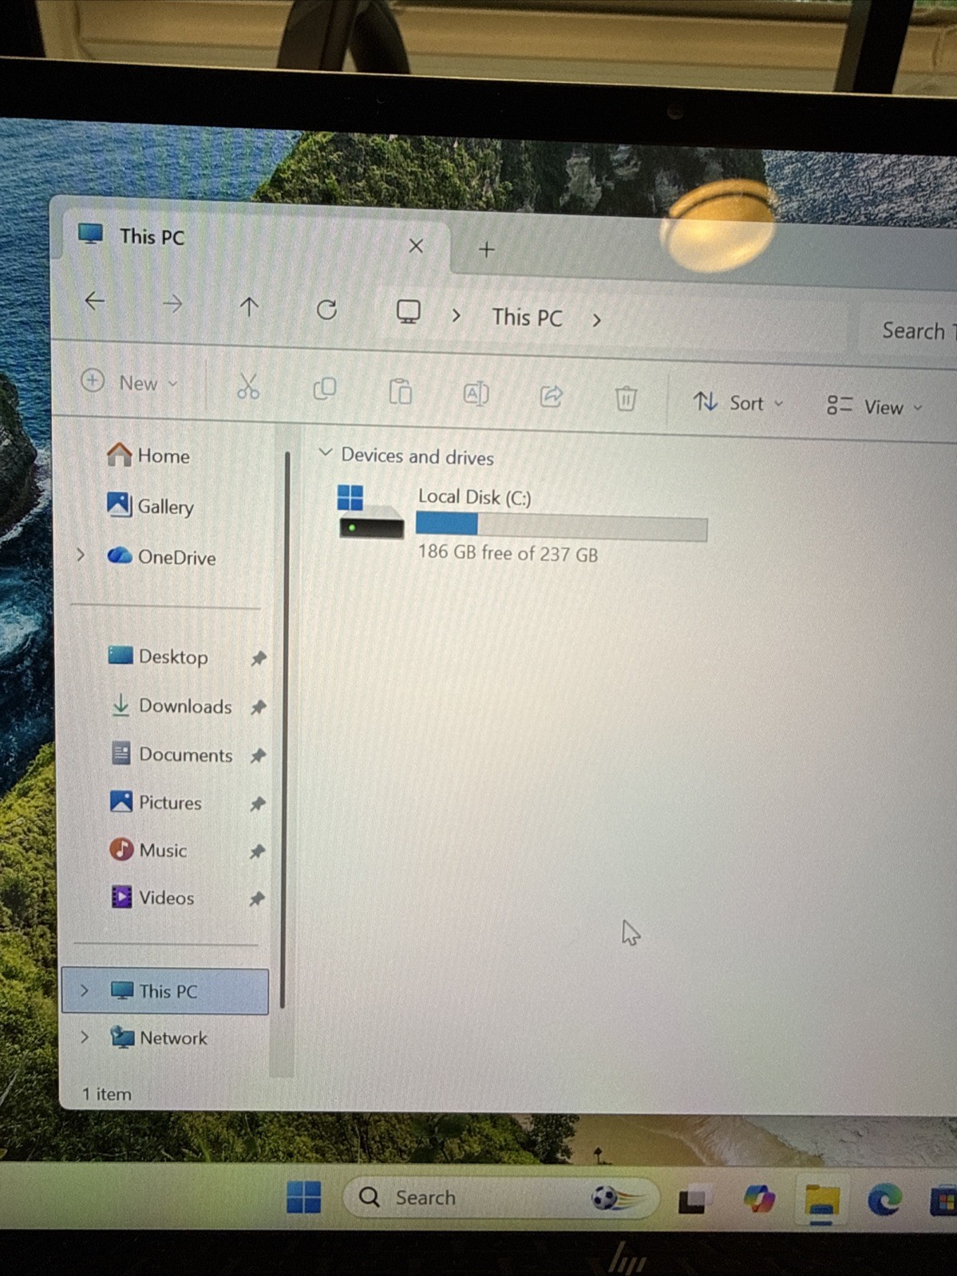Click the Paste clipboard icon
The height and width of the screenshot is (1276, 957).
pos(400,392)
